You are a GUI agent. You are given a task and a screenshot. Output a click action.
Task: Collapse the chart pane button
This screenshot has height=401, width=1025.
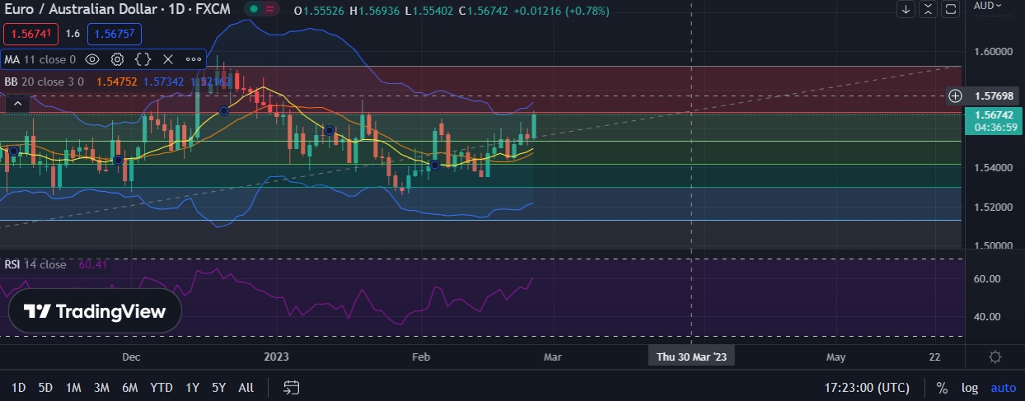[x=929, y=9]
